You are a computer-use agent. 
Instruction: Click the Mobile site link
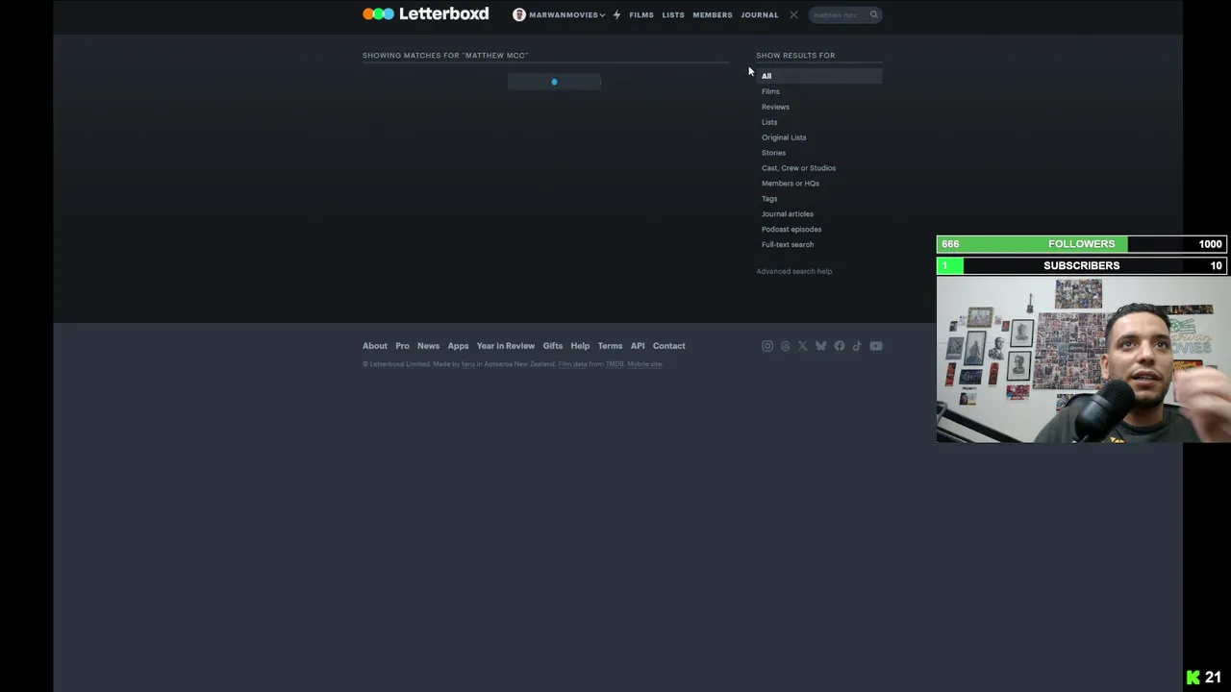click(x=644, y=364)
